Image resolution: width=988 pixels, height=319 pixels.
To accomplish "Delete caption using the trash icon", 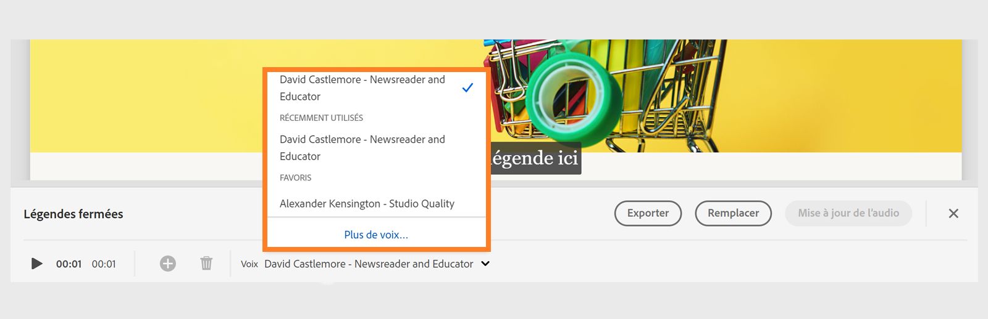I will tap(206, 264).
